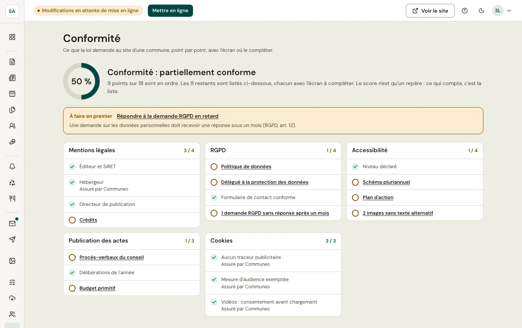Image resolution: width=522 pixels, height=328 pixels.
Task: Click the unchecked circle beside Budget primitif
Action: click(x=72, y=288)
